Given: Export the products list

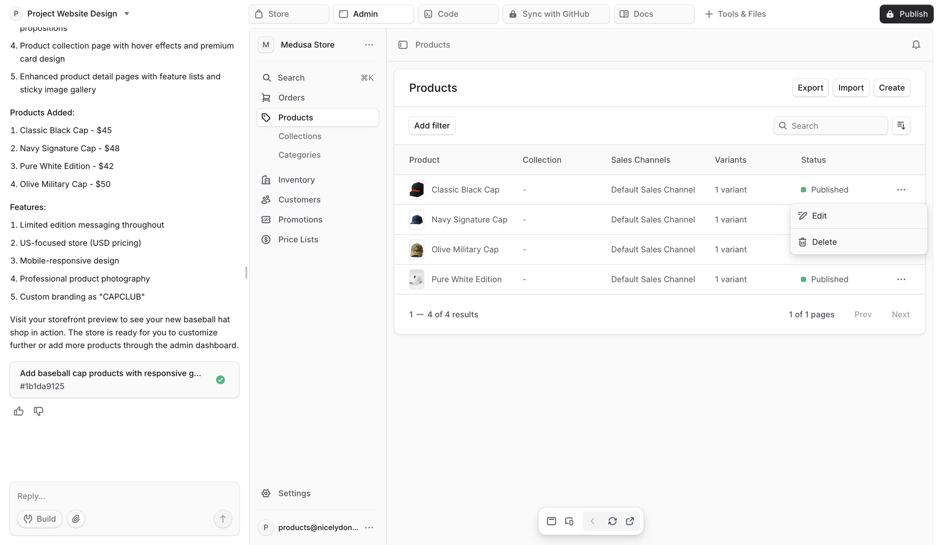Looking at the screenshot, I should 810,88.
